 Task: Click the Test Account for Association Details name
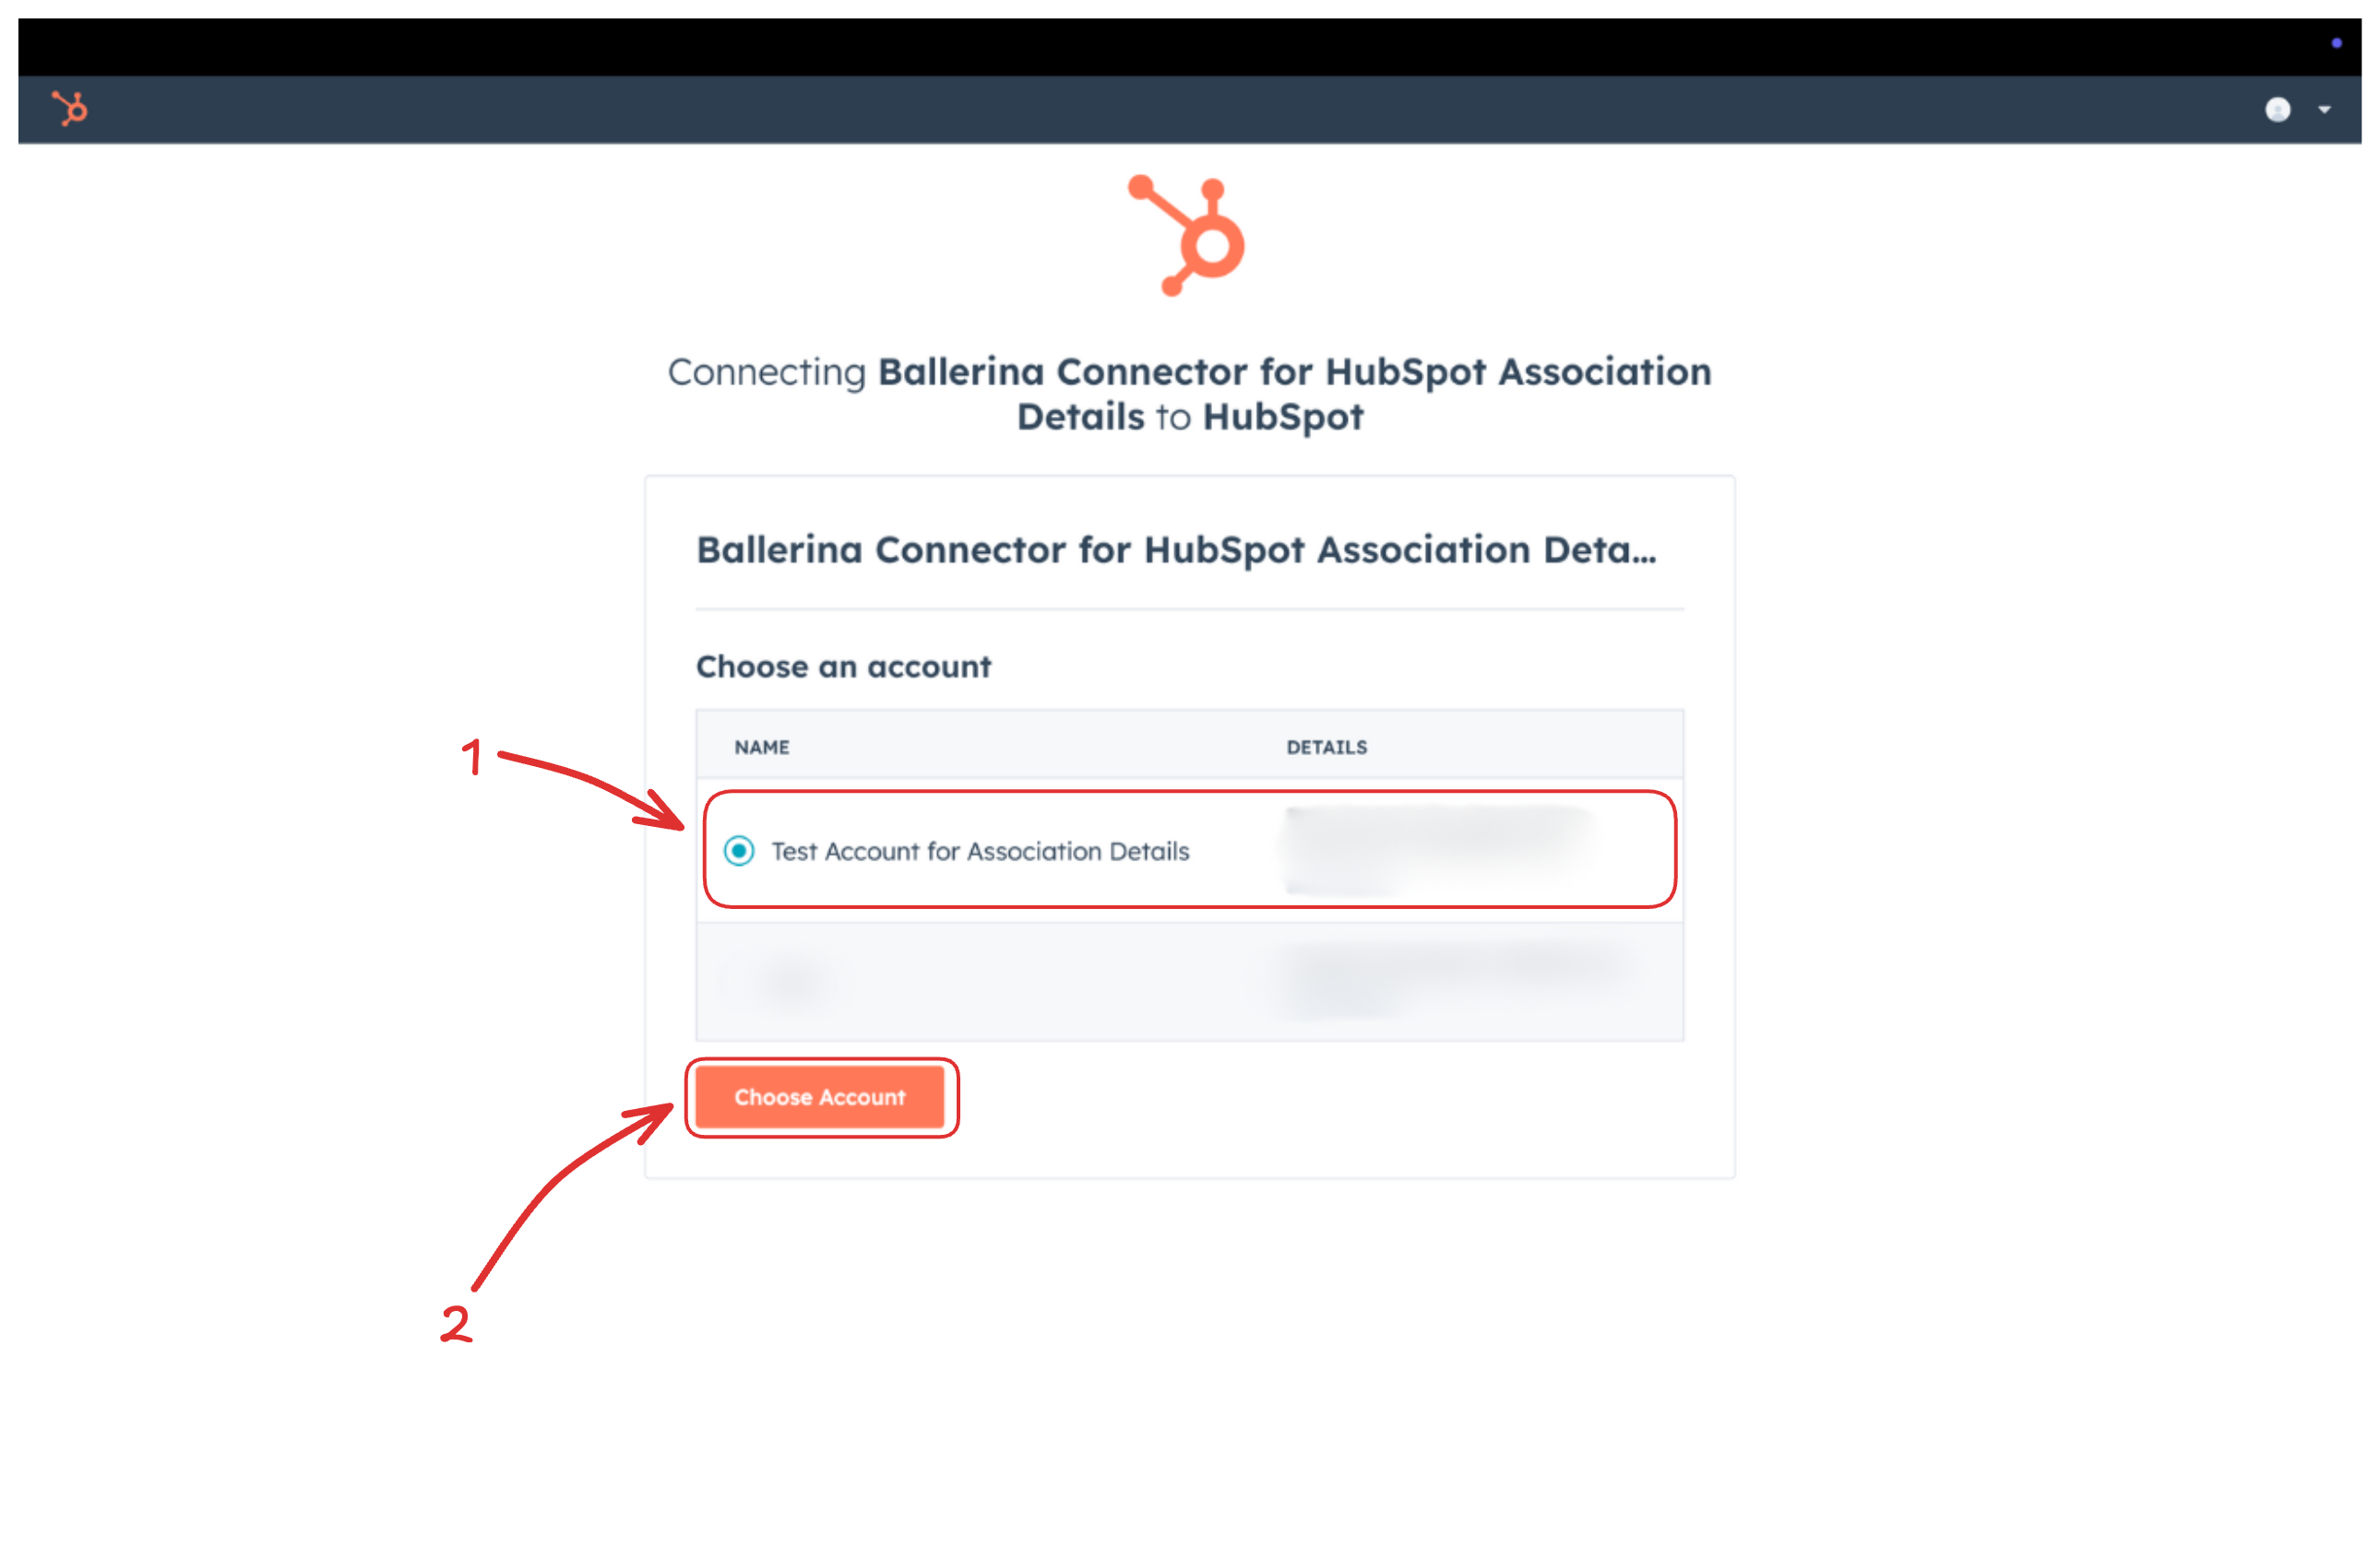(x=979, y=852)
